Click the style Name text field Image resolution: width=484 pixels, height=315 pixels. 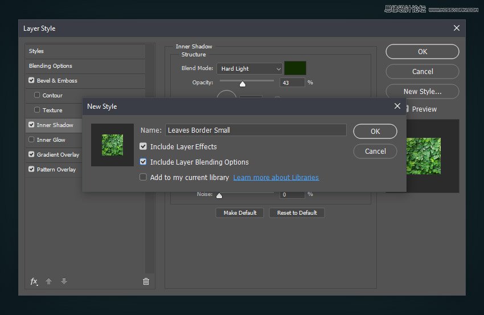[256, 130]
